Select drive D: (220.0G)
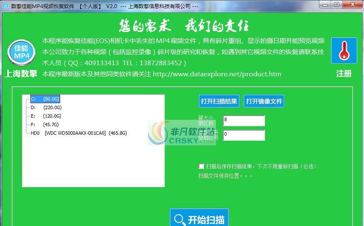The height and width of the screenshot is (226, 364). click(x=46, y=107)
